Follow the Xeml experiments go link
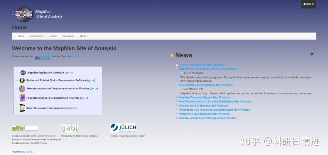 (73, 108)
